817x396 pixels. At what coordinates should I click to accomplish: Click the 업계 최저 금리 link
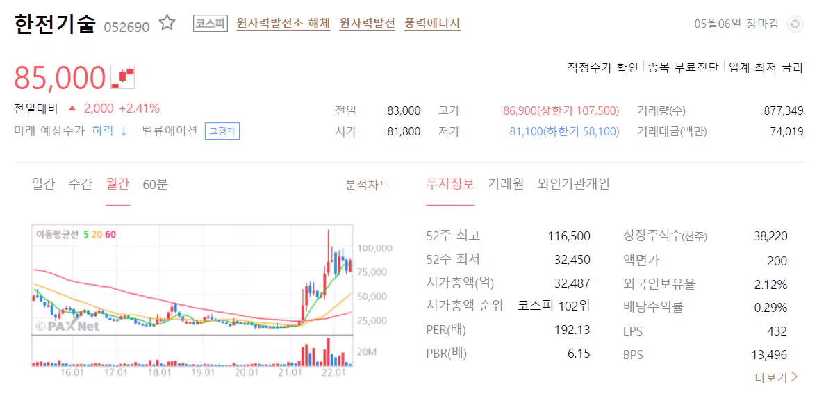[x=766, y=67]
